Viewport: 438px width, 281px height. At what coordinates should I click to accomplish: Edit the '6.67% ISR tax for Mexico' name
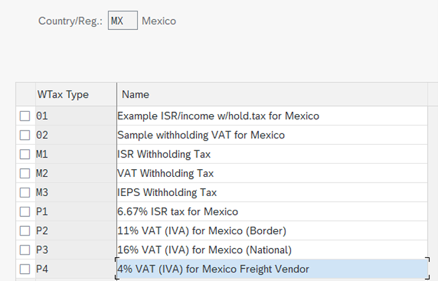[178, 211]
